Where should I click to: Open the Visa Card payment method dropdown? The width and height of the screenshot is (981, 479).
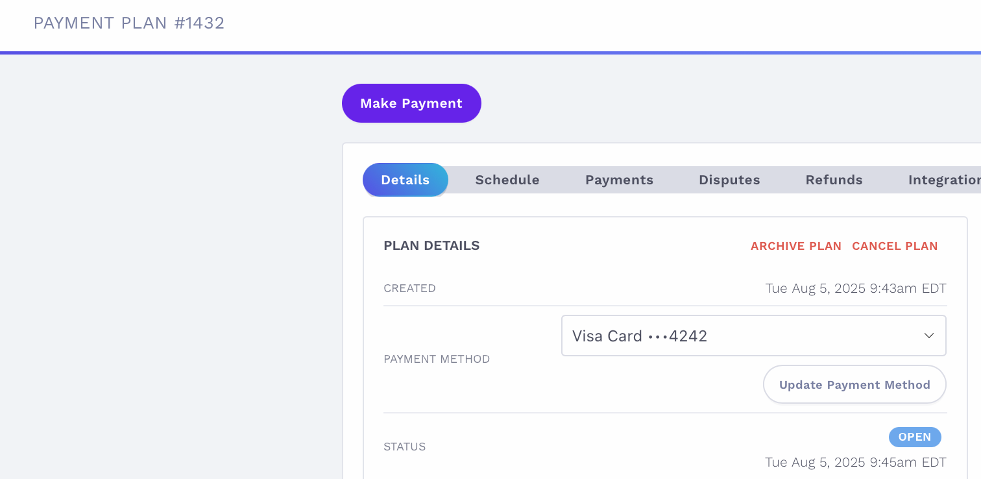(x=754, y=336)
